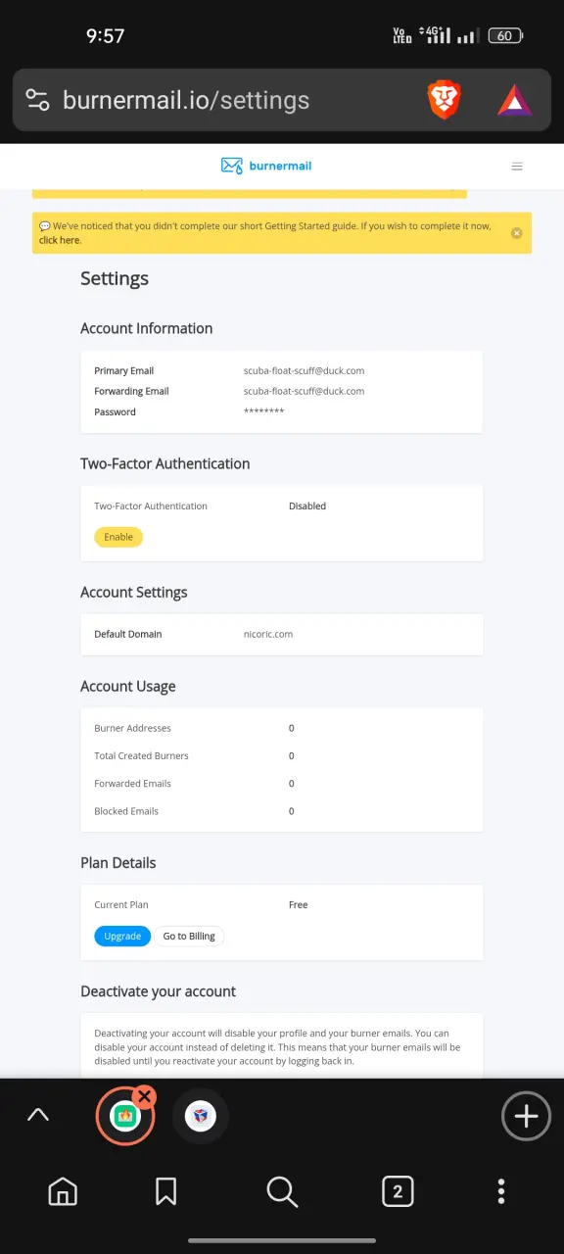Open the burnermail hamburger menu

click(517, 167)
